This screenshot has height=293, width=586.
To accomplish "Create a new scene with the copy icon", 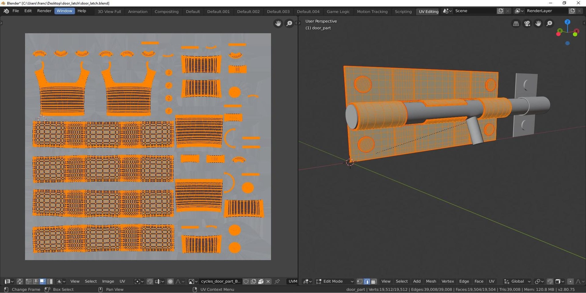I will coord(500,11).
